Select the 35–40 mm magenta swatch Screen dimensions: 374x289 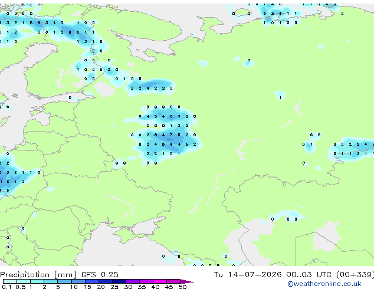click(x=146, y=281)
